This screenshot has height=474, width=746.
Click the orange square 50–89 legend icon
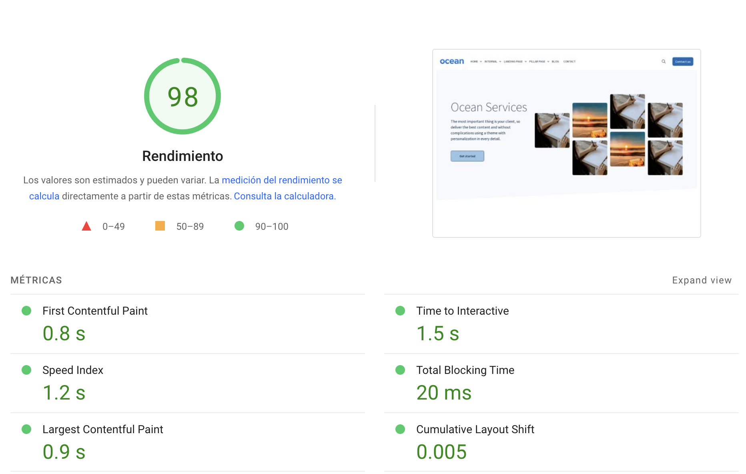click(160, 226)
